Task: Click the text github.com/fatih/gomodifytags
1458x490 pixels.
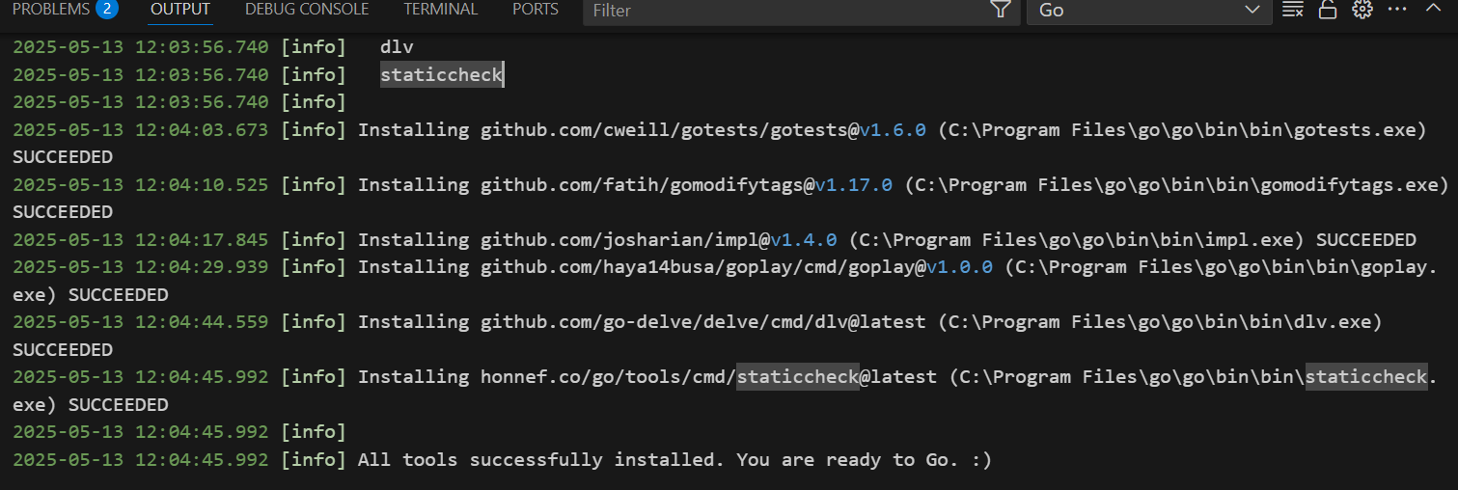Action: coord(642,184)
